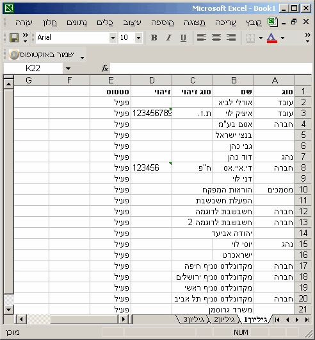Open the font size dropdown
The width and height of the screenshot is (315, 340).
pyautogui.click(x=139, y=38)
